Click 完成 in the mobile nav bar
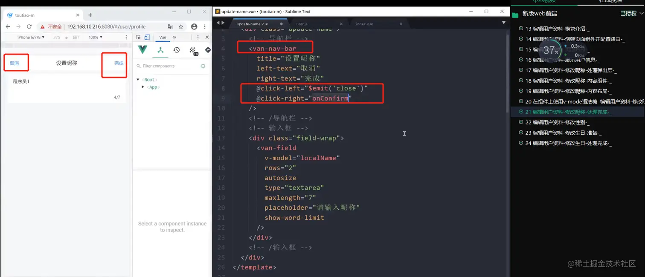This screenshot has width=645, height=277. pos(119,63)
